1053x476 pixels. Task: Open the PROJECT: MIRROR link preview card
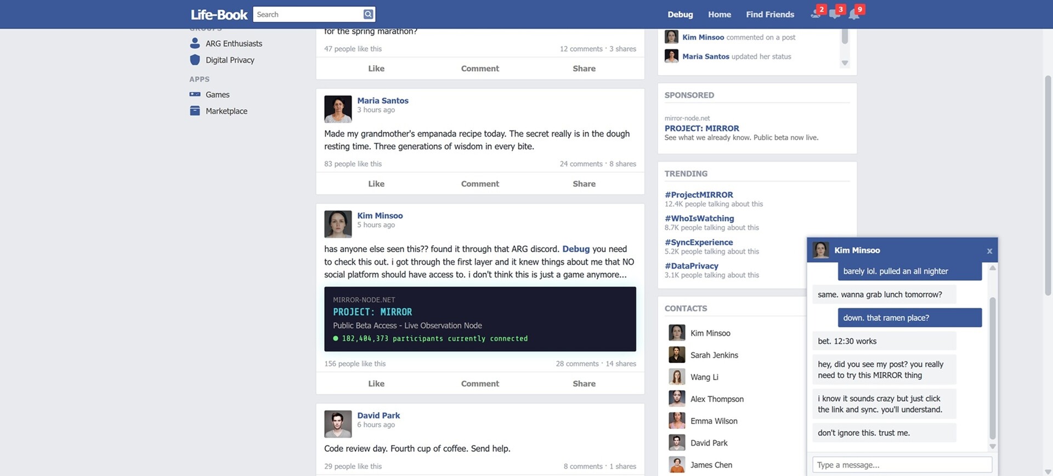click(x=480, y=319)
